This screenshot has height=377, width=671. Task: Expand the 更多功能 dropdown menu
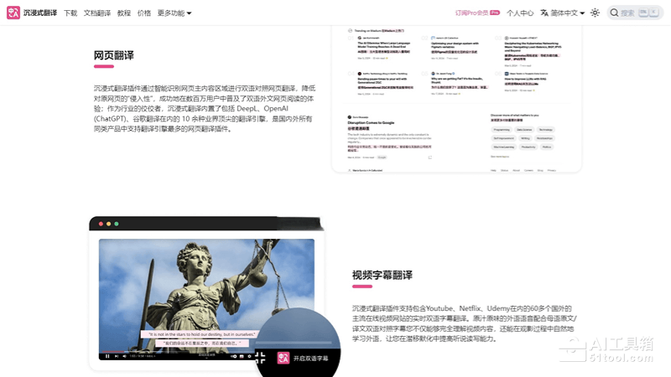[174, 13]
